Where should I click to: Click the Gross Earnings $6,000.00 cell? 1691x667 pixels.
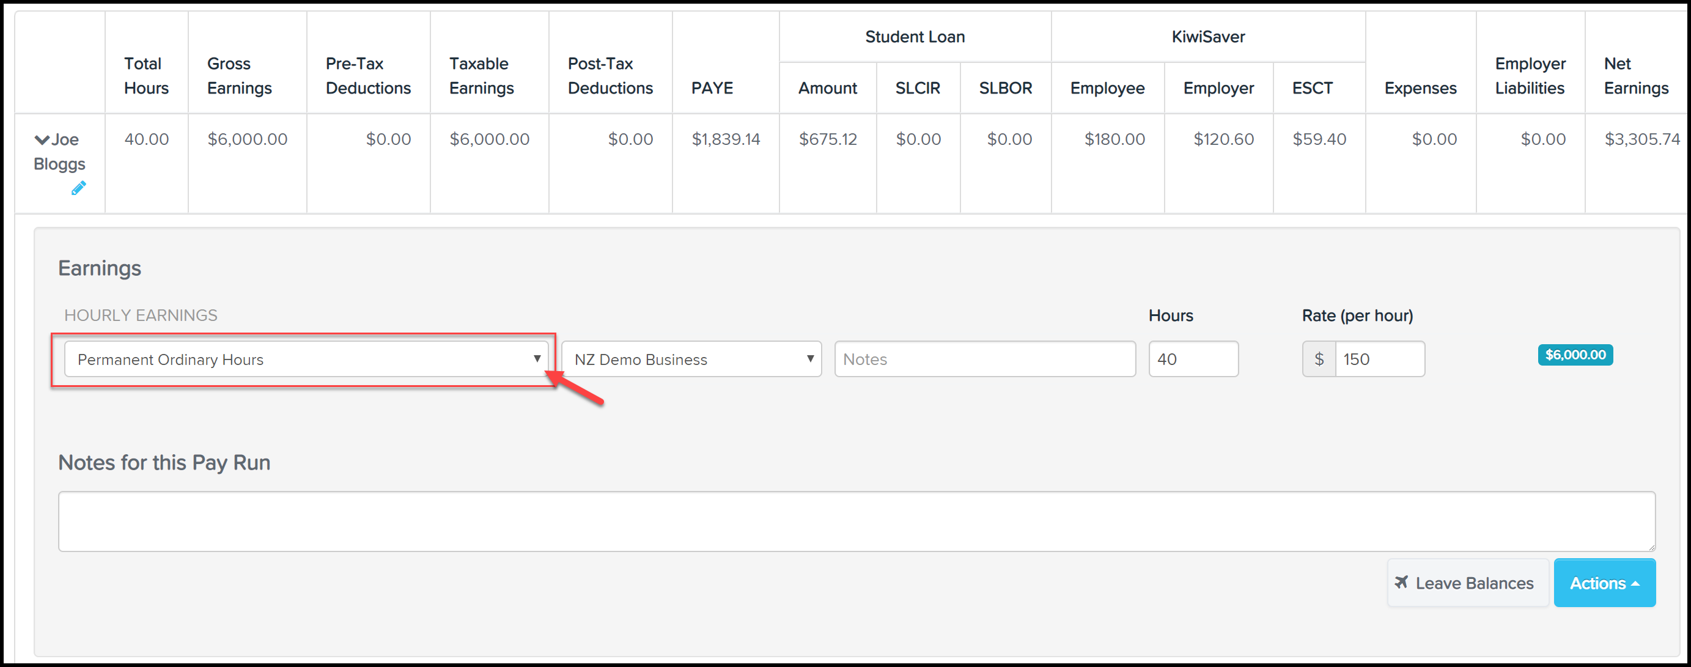(247, 139)
